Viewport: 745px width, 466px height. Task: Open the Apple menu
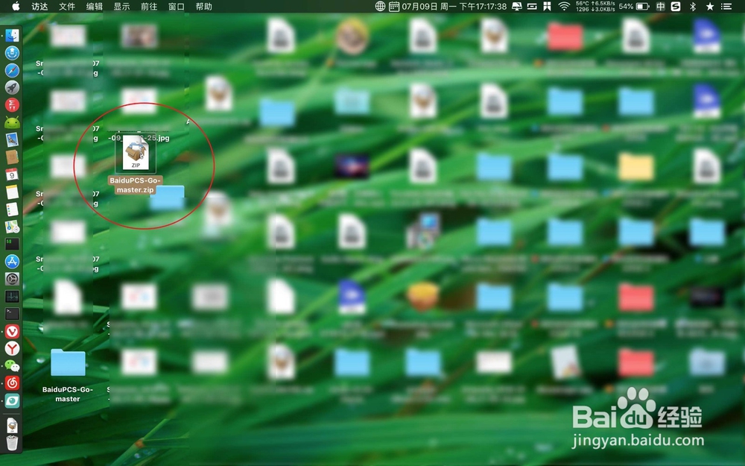point(16,6)
